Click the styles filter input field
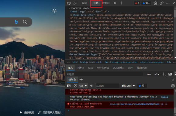This screenshot has height=116, width=176. point(104,74)
